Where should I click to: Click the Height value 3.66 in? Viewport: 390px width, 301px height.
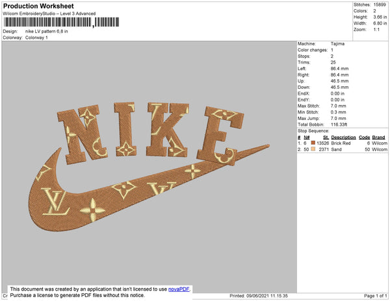point(380,17)
